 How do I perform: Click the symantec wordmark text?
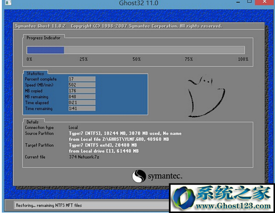pos(165,176)
